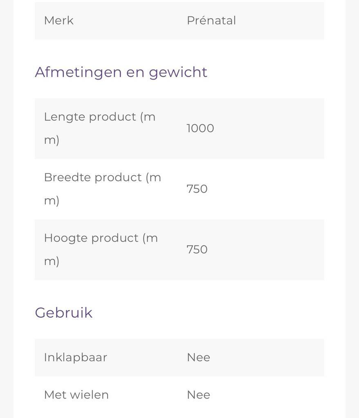Click the Breedte product (mm) label

(102, 189)
